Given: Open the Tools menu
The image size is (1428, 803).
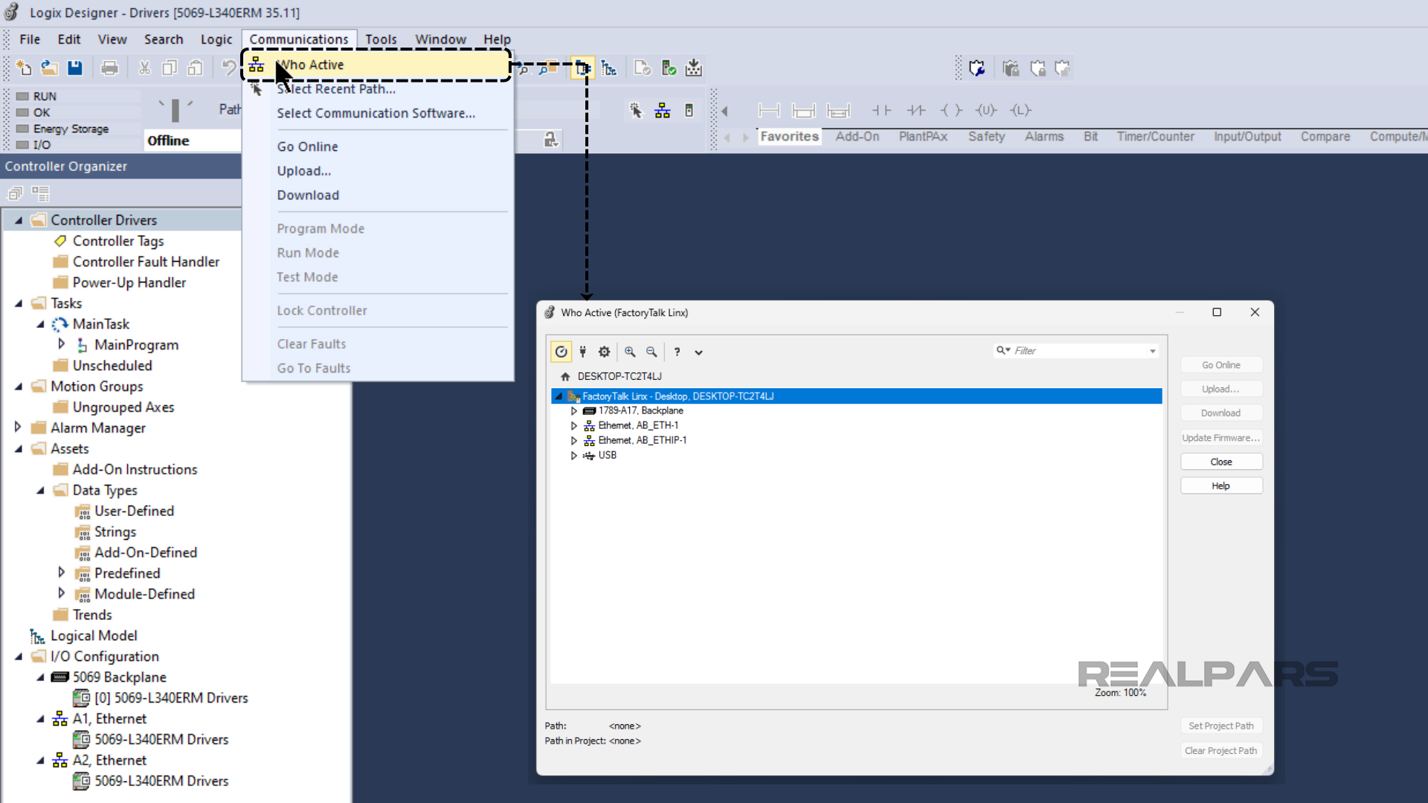Looking at the screenshot, I should [381, 39].
